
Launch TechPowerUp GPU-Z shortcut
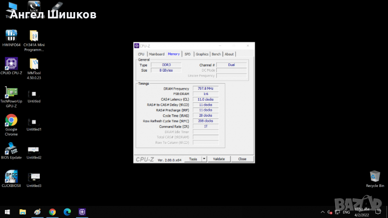point(11,93)
